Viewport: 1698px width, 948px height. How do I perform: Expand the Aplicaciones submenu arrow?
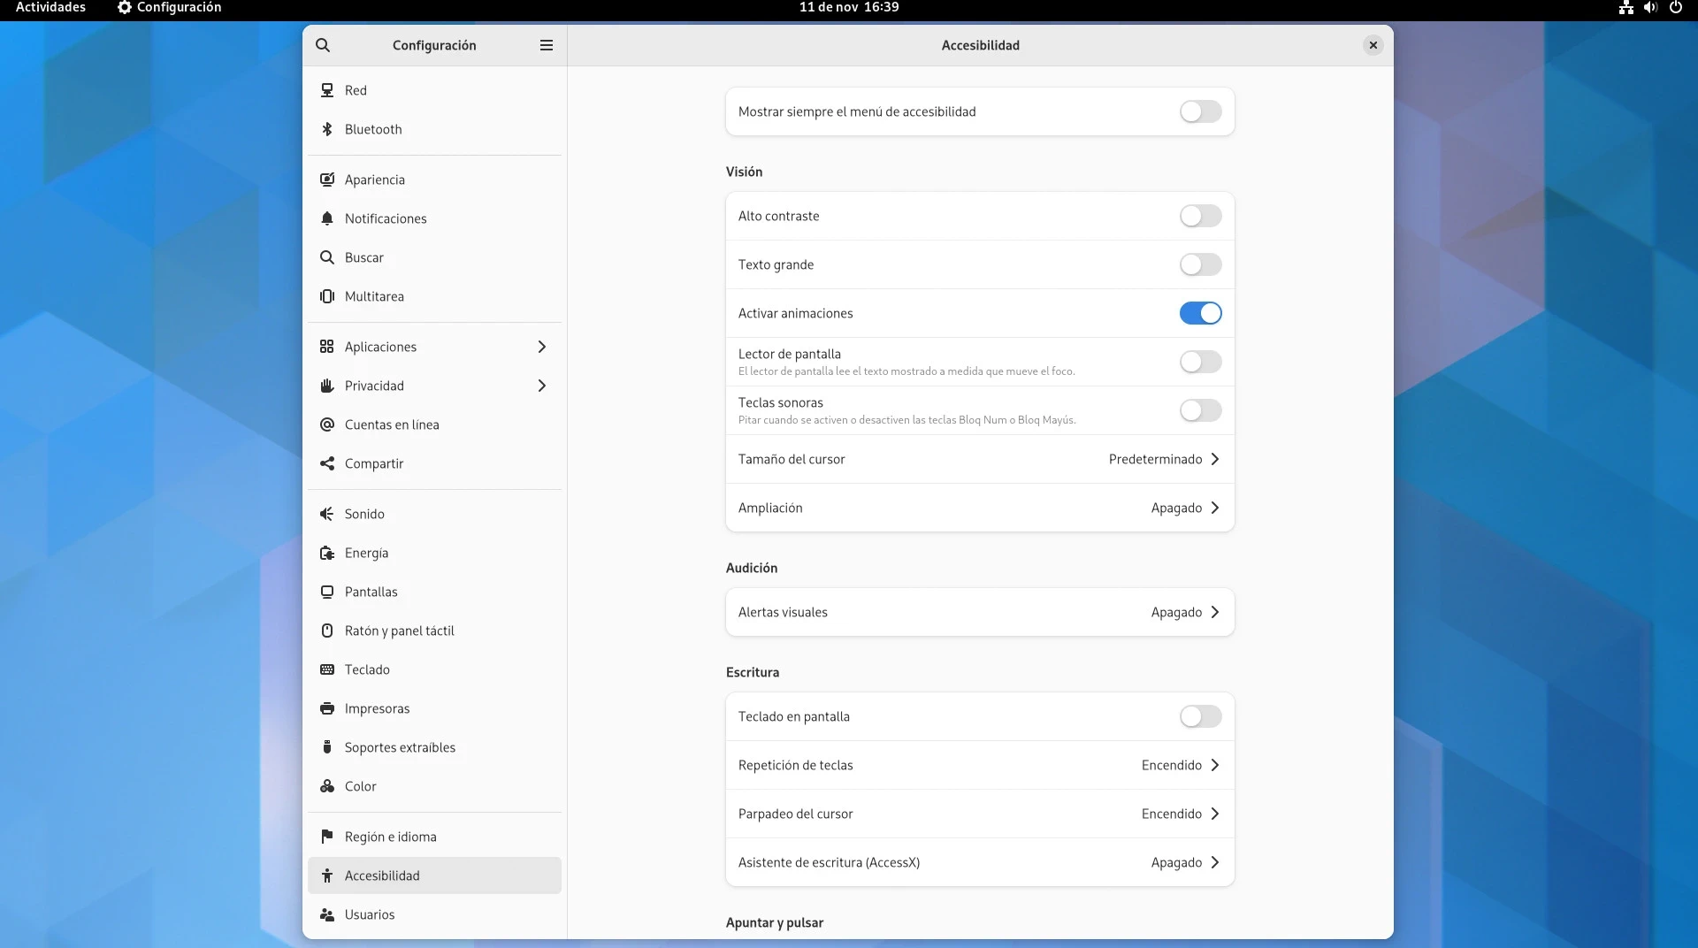(542, 347)
